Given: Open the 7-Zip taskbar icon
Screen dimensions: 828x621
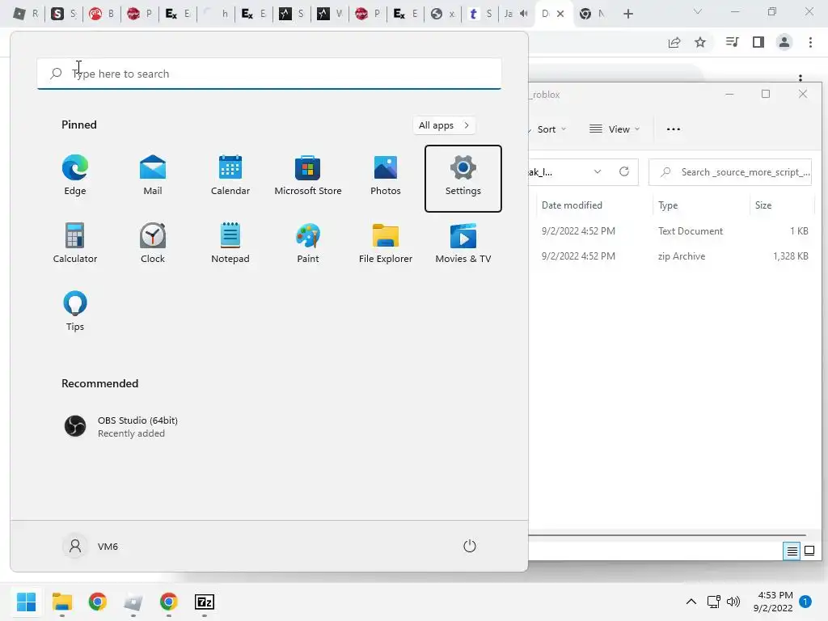Looking at the screenshot, I should (x=205, y=602).
